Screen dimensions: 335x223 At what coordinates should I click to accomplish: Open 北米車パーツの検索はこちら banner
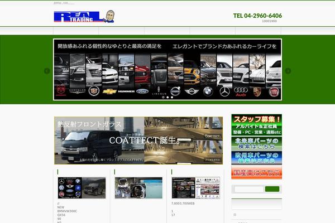coord(257,143)
